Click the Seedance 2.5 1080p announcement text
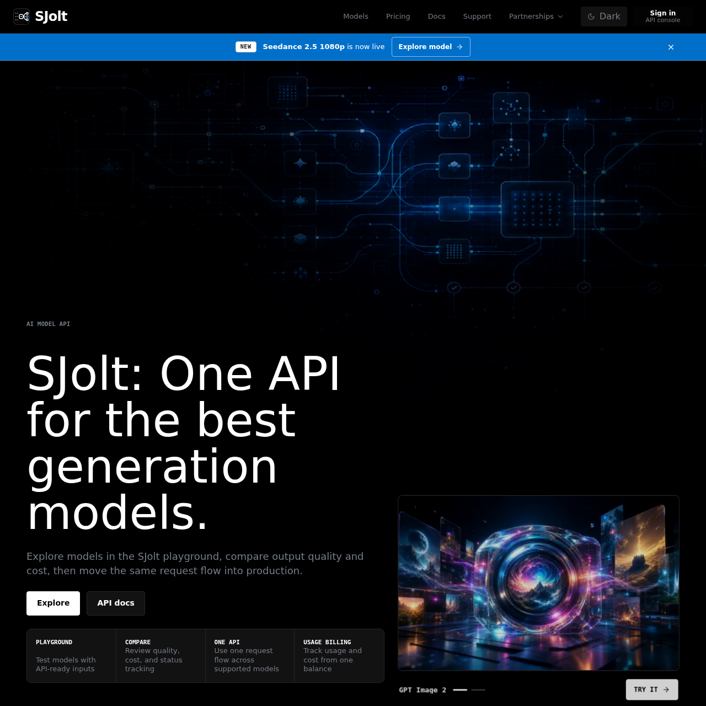706x706 pixels. [x=324, y=47]
